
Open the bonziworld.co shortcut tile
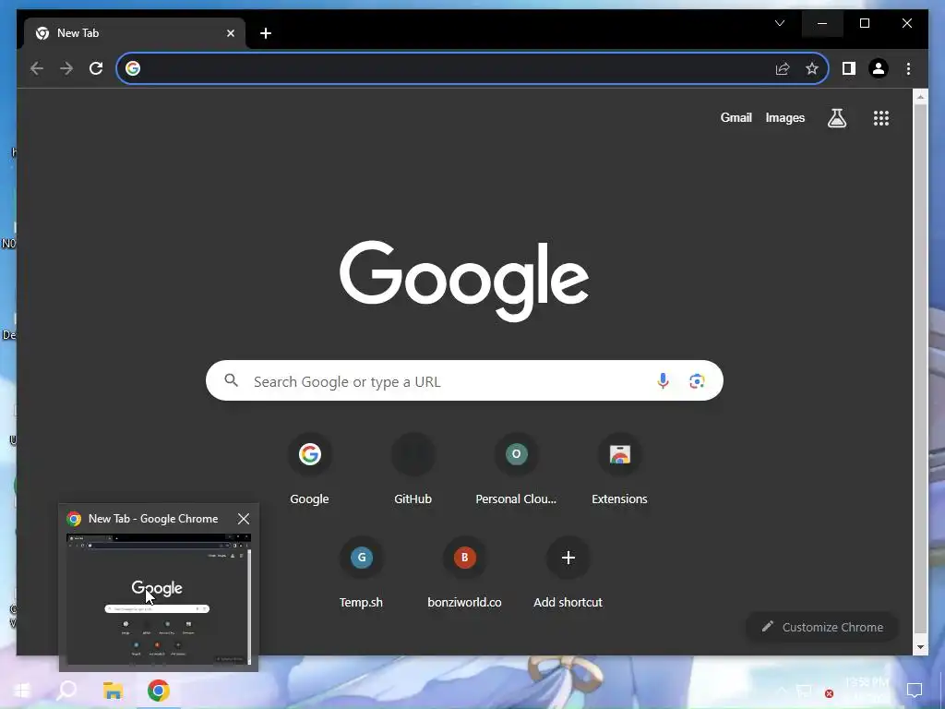click(x=465, y=572)
